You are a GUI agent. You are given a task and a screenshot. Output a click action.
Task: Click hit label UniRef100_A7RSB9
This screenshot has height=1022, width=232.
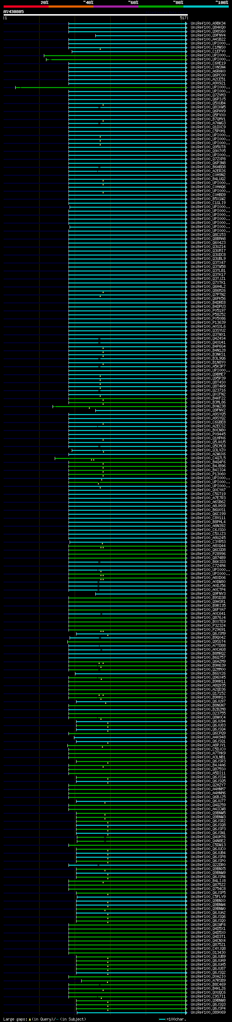(x=208, y=980)
